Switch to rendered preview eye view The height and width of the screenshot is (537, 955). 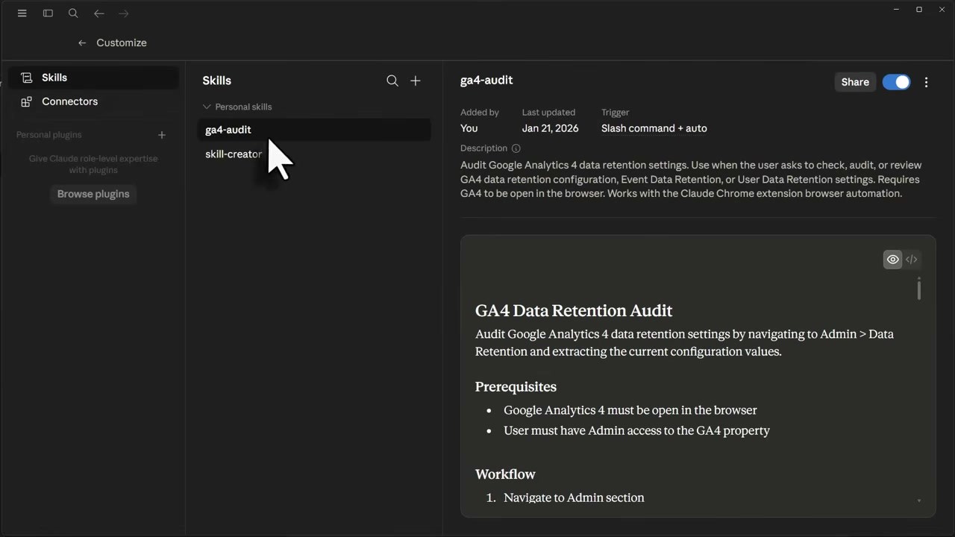coord(893,260)
